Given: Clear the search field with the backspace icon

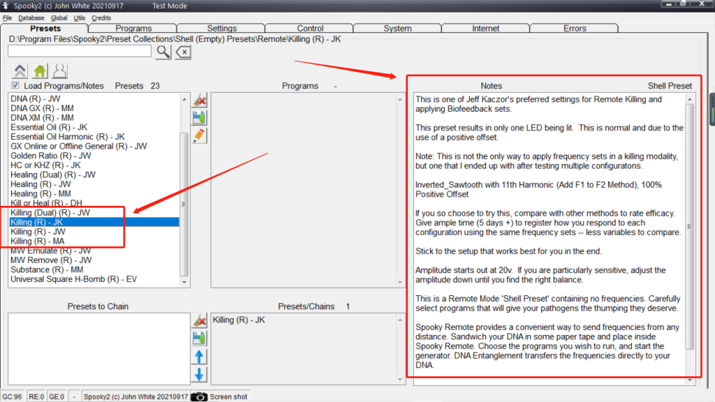Looking at the screenshot, I should (x=183, y=52).
